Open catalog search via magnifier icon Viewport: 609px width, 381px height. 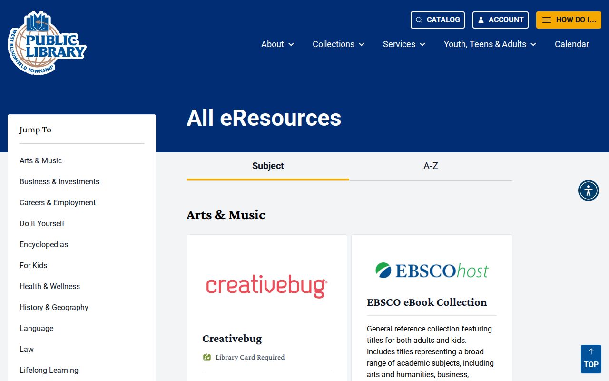pos(419,20)
